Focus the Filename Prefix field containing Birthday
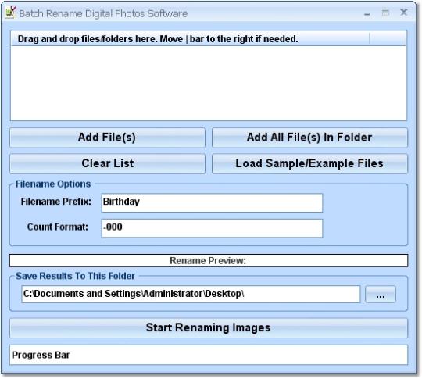The image size is (422, 379). pos(212,202)
